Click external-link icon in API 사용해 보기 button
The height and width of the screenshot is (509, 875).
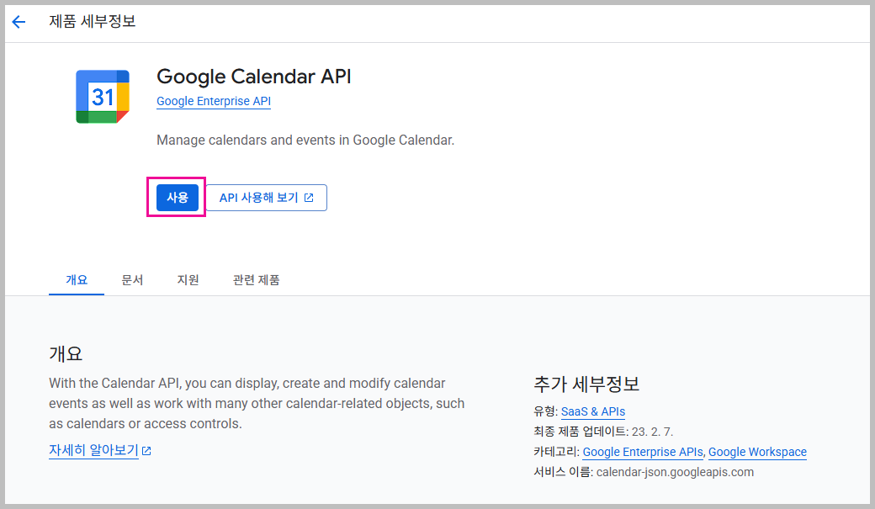pyautogui.click(x=309, y=198)
